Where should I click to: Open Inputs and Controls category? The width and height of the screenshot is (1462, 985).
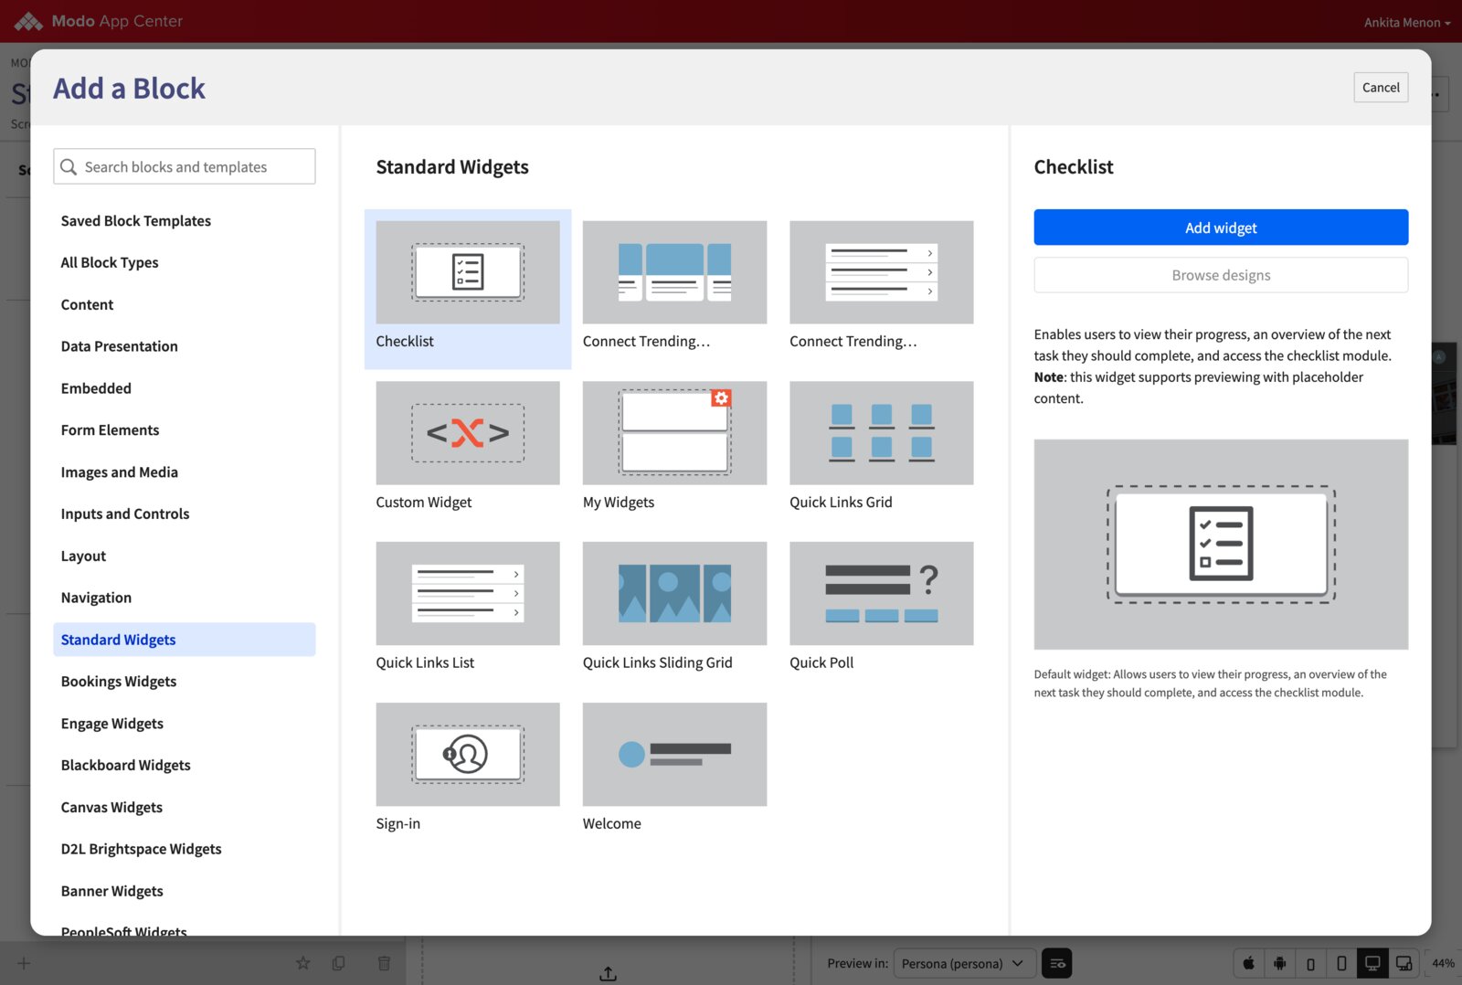pyautogui.click(x=185, y=514)
